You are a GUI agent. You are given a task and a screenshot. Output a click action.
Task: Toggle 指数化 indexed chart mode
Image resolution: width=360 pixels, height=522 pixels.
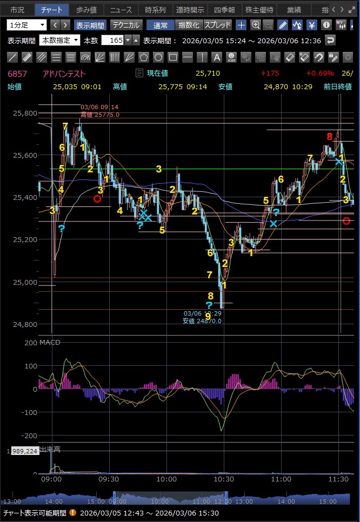189,25
